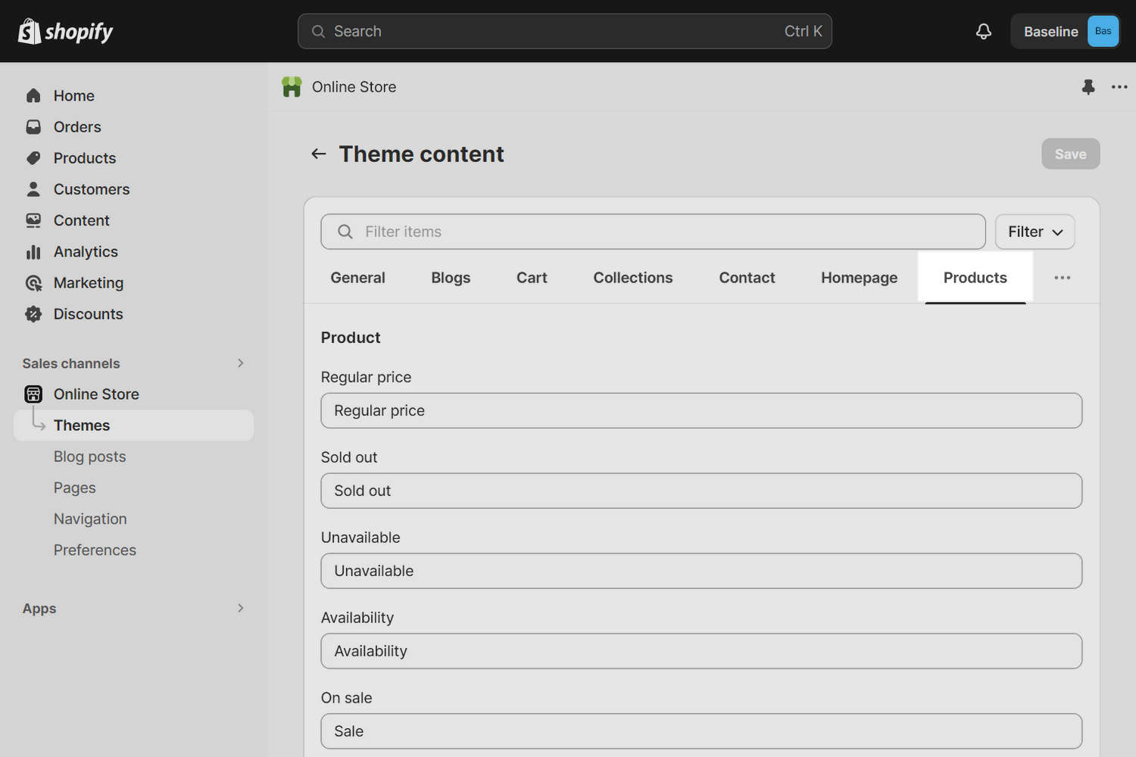Select the Orders icon
Image resolution: width=1136 pixels, height=757 pixels.
click(34, 126)
